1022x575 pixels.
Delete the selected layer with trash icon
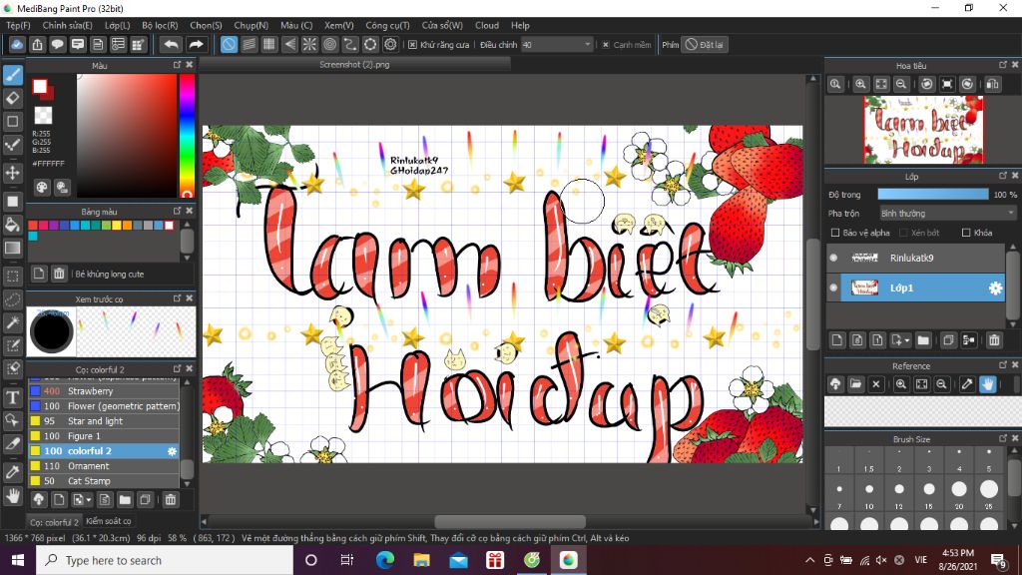click(x=994, y=339)
